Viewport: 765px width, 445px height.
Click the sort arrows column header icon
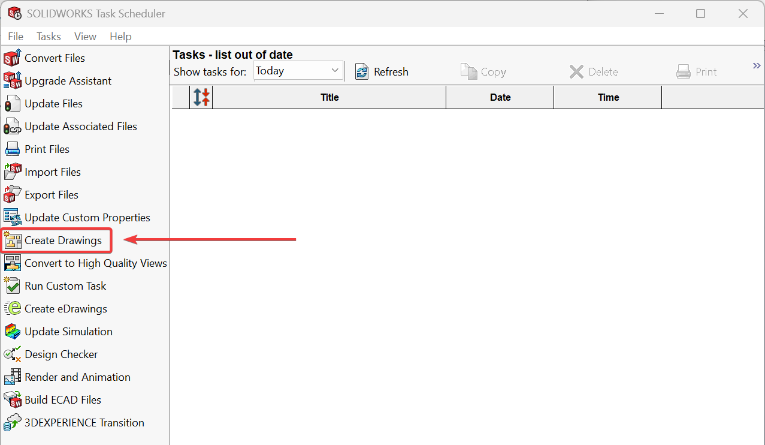(x=201, y=97)
